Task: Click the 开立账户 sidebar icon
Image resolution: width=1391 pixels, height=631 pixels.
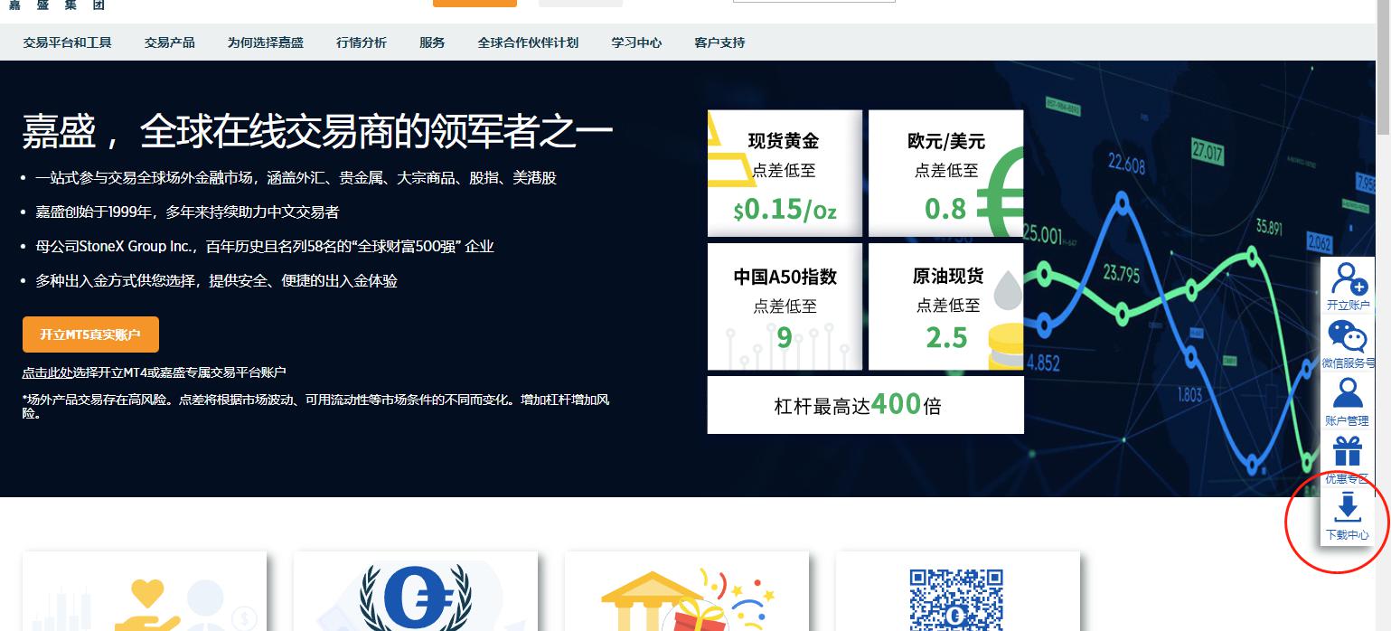Action: pos(1348,283)
